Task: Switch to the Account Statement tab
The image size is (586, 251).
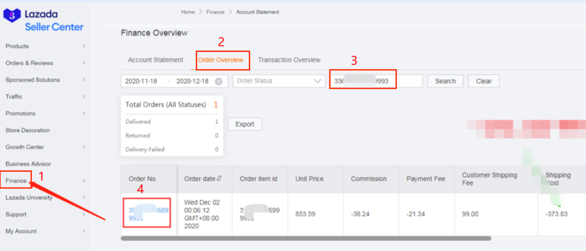Action: pos(156,60)
